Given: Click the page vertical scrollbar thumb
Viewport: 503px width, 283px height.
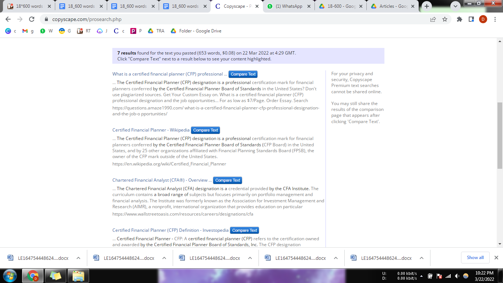Looking at the screenshot, I should [500, 135].
